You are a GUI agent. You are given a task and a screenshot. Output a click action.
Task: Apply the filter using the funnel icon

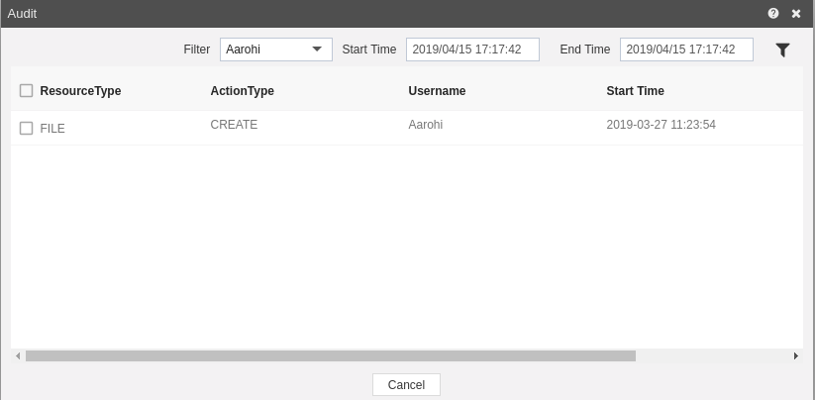pyautogui.click(x=782, y=50)
